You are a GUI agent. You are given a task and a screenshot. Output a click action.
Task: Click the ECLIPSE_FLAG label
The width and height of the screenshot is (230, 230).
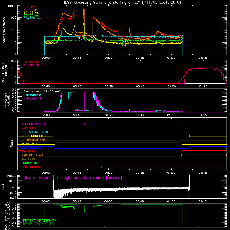point(31,147)
